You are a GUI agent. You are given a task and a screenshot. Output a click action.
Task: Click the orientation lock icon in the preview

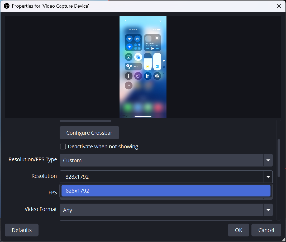point(129,57)
